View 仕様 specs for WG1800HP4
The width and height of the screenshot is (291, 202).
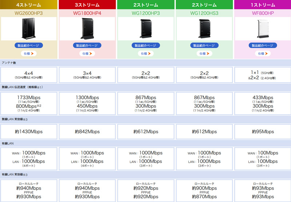click(87, 54)
